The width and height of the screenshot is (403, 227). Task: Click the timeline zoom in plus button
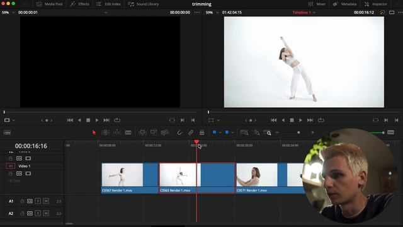point(312,132)
